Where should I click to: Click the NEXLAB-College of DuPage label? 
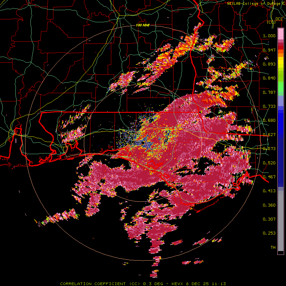click(256, 3)
